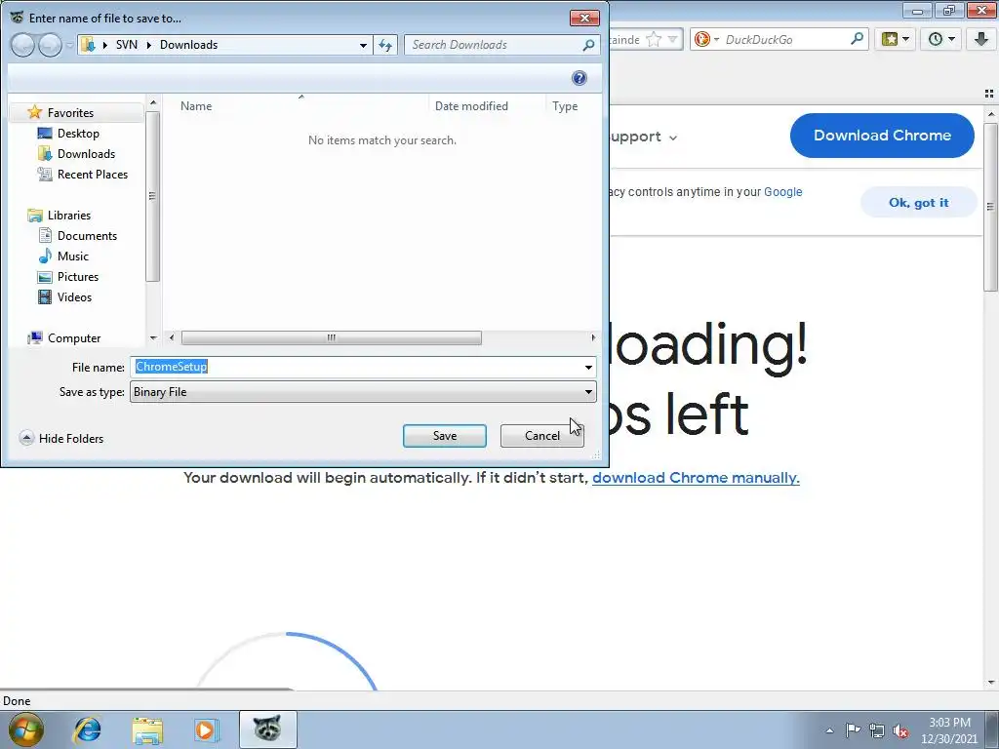Follow the download Chrome manually link
The height and width of the screenshot is (749, 999).
coord(696,478)
